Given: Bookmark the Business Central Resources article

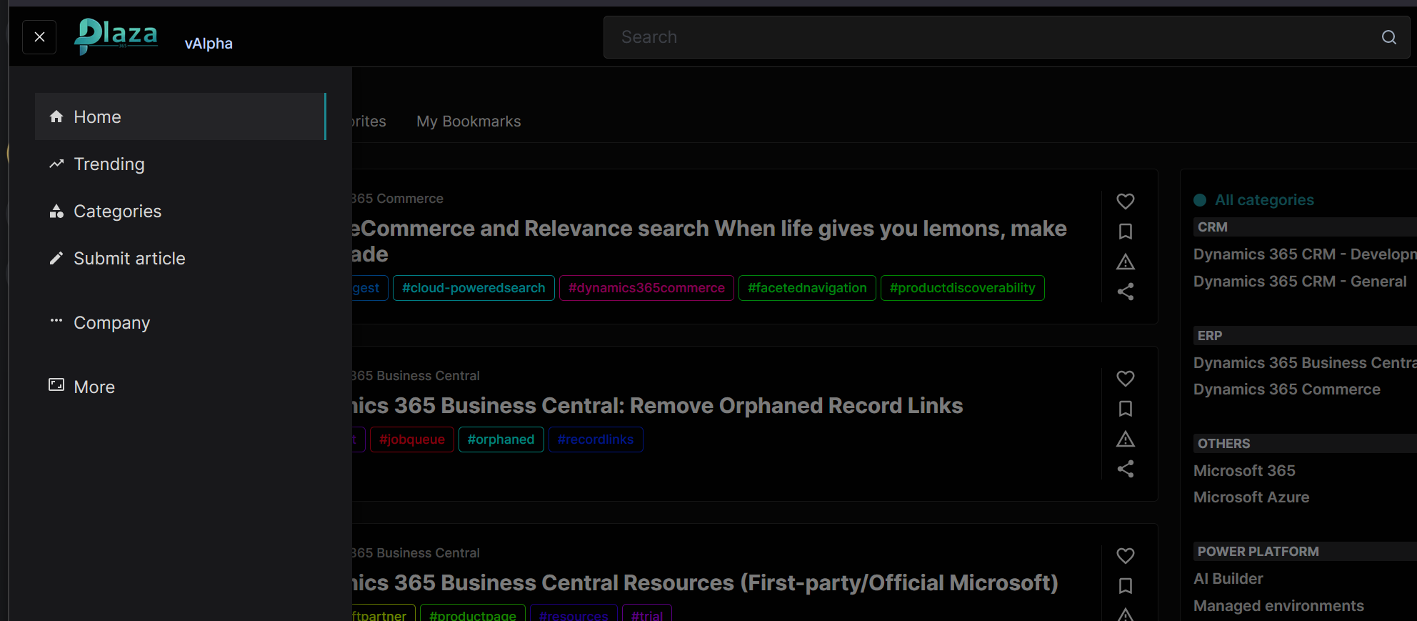Looking at the screenshot, I should point(1126,586).
